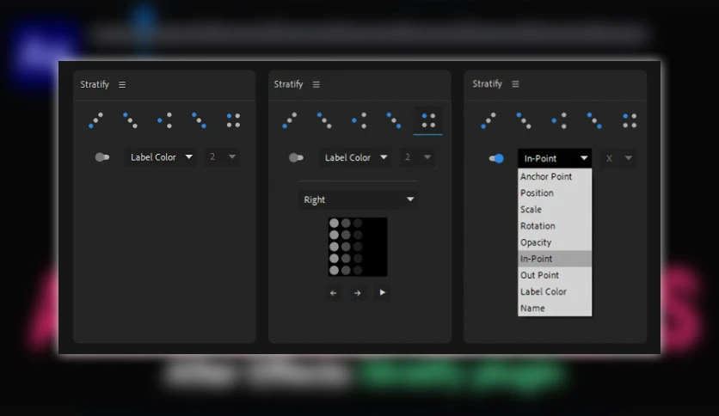Open the number 2 dropdown in left panel
This screenshot has height=416, width=719.
click(222, 157)
